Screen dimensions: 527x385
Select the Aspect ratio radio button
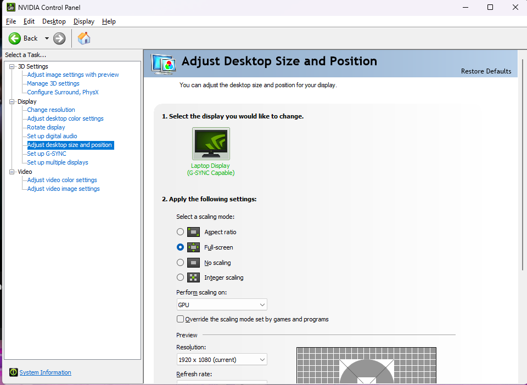tap(180, 232)
